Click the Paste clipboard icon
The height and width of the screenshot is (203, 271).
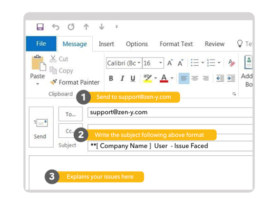click(x=39, y=63)
